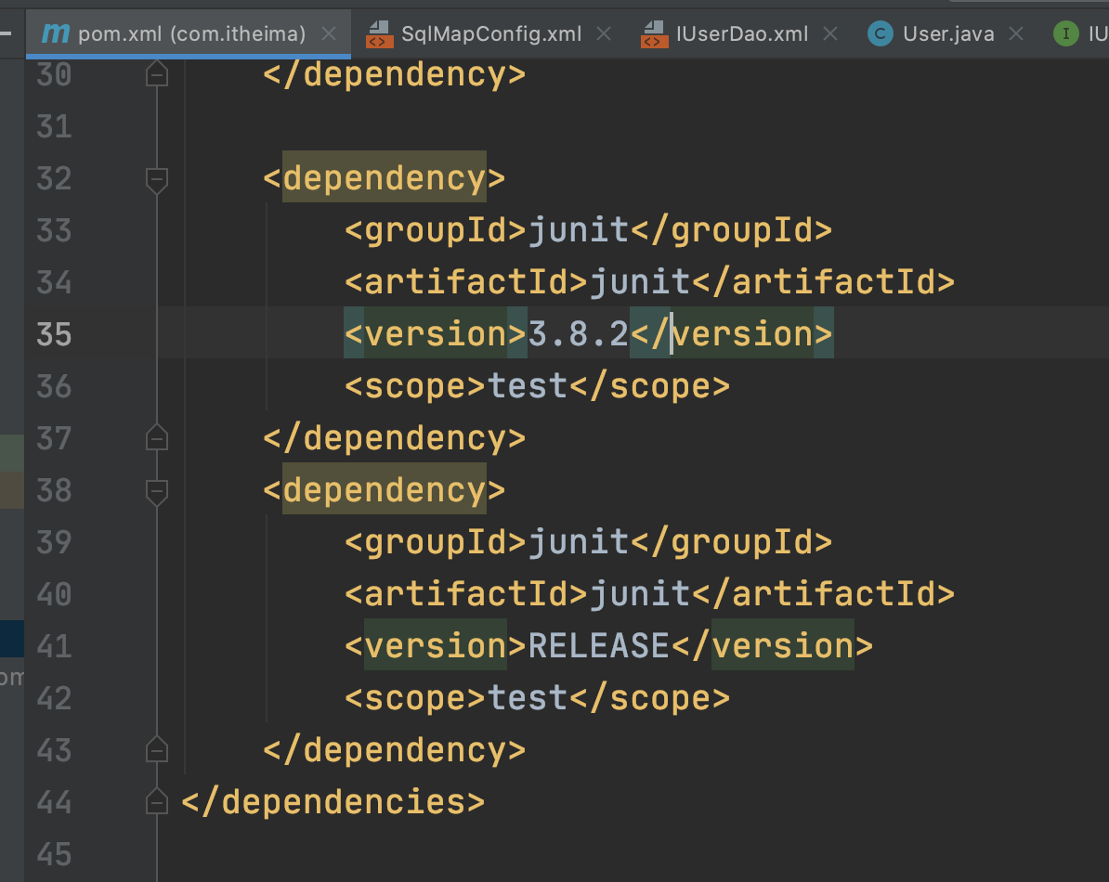Image resolution: width=1109 pixels, height=882 pixels.
Task: Close the SqlMapConfig.xml tab
Action: [604, 33]
